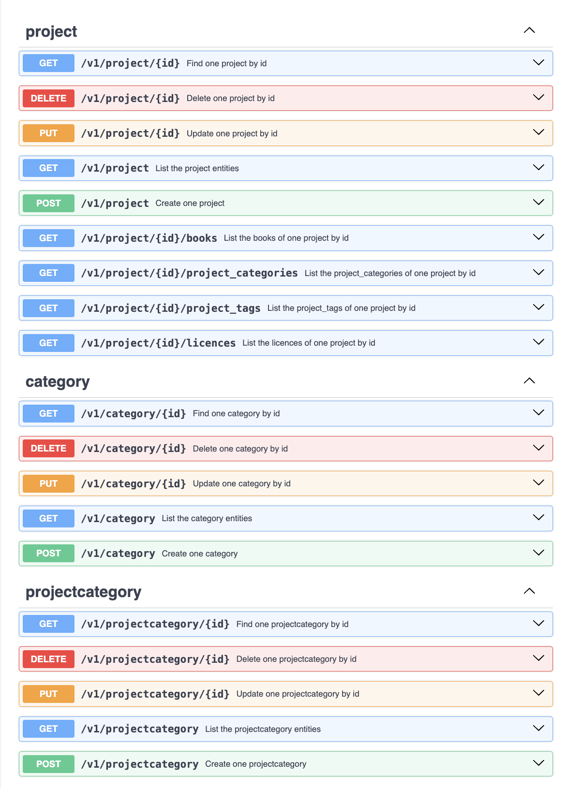567x788 pixels.
Task: Collapse the project section with its chevron
Action: click(529, 30)
